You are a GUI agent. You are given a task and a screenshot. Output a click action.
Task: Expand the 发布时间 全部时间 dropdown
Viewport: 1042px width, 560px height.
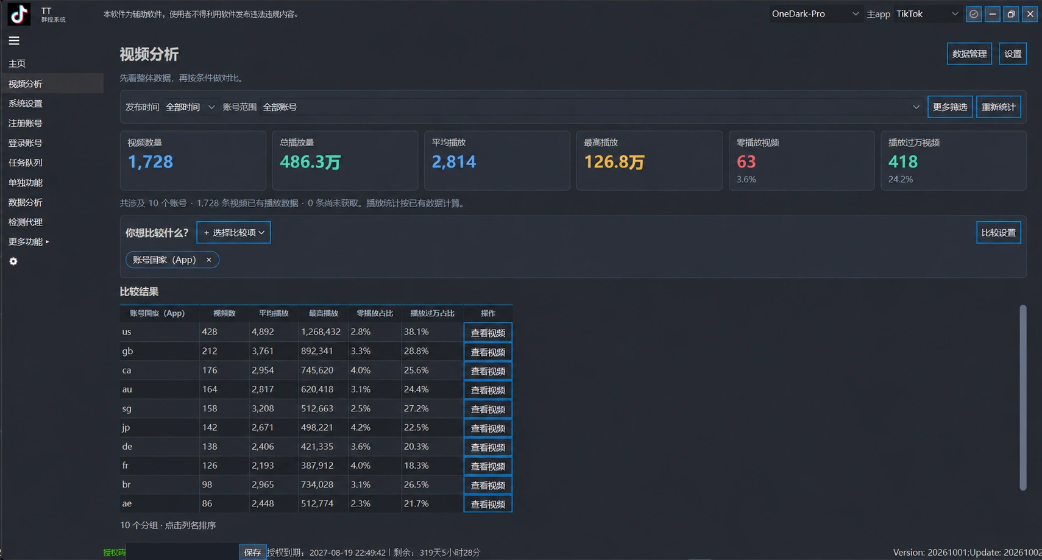point(190,107)
